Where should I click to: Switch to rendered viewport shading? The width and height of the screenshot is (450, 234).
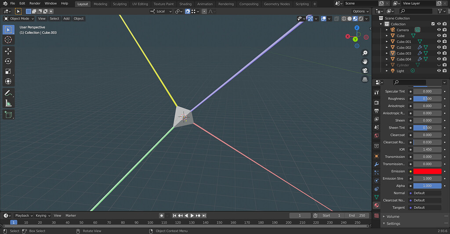click(361, 18)
